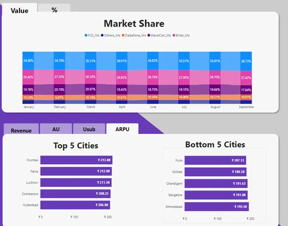Select the Pune bar showing ₹187.13

point(215,160)
